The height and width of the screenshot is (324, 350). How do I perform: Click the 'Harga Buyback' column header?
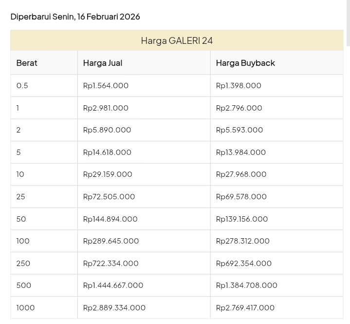[x=245, y=63]
